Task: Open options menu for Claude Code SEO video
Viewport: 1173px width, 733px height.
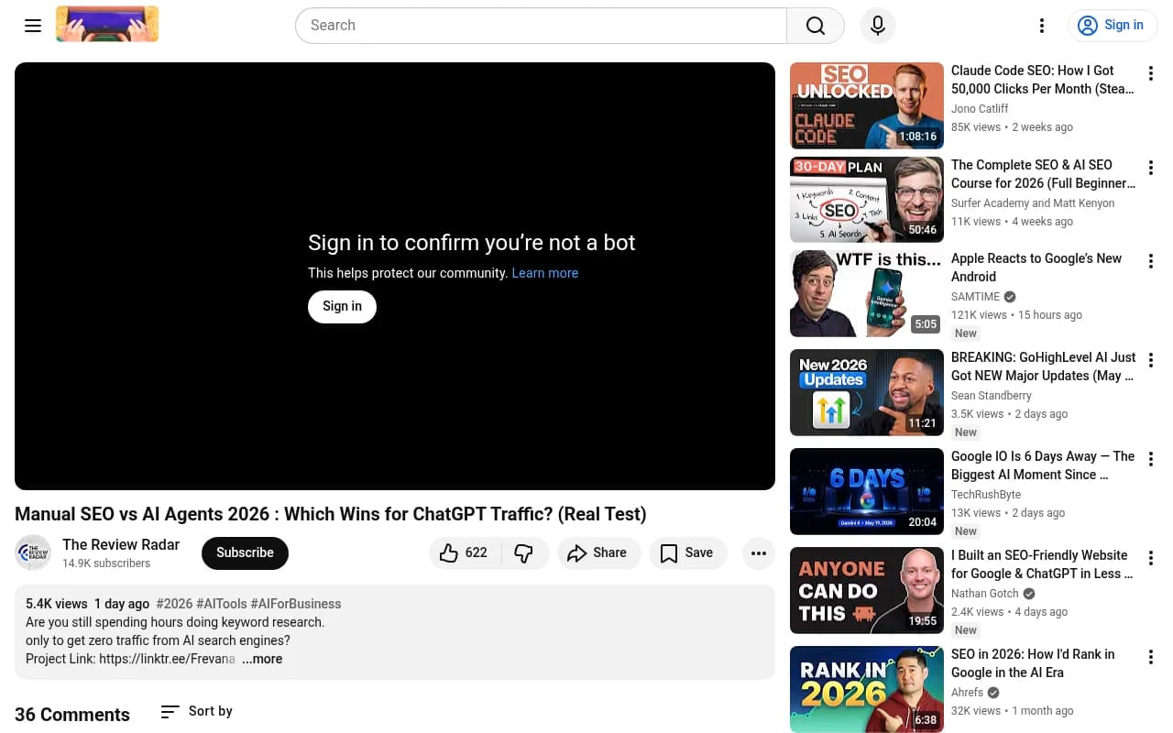Action: 1151,73
